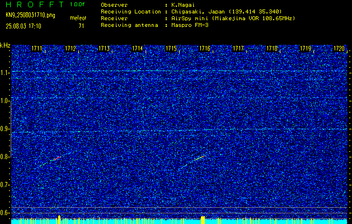Click the tall yellow bar below 1716 echo
This screenshot has width=352, height=224.
[x=203, y=220]
